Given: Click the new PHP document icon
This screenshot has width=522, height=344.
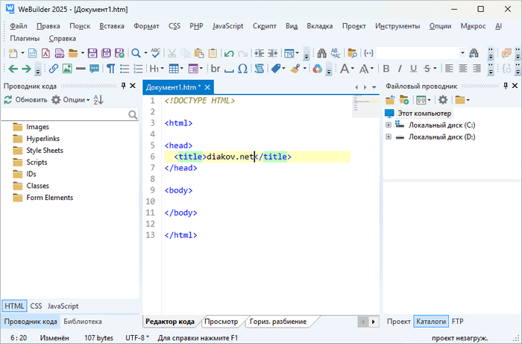Looking at the screenshot, I should (59, 53).
